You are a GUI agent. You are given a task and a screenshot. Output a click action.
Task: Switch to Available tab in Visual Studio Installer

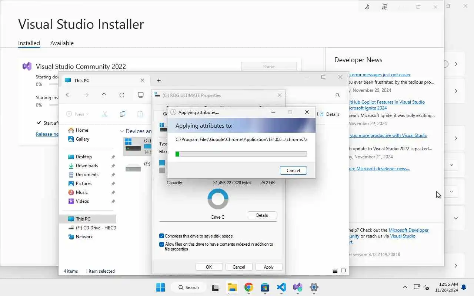coord(62,43)
